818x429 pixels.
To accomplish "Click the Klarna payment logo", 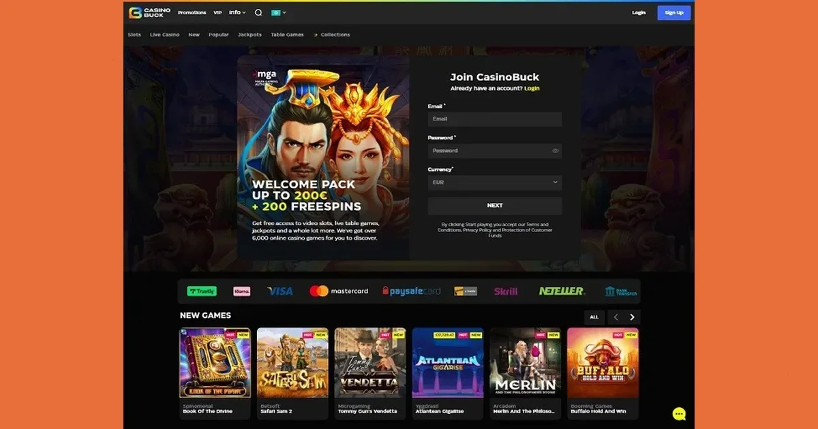I will coord(241,291).
